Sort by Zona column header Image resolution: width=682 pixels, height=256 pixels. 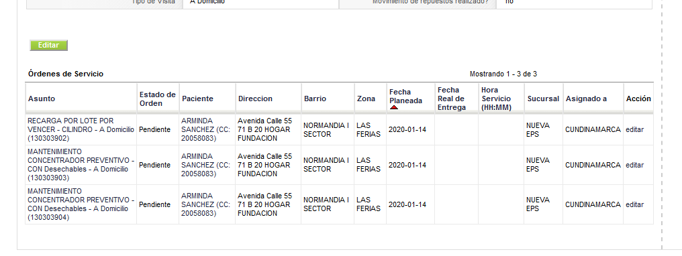[367, 99]
